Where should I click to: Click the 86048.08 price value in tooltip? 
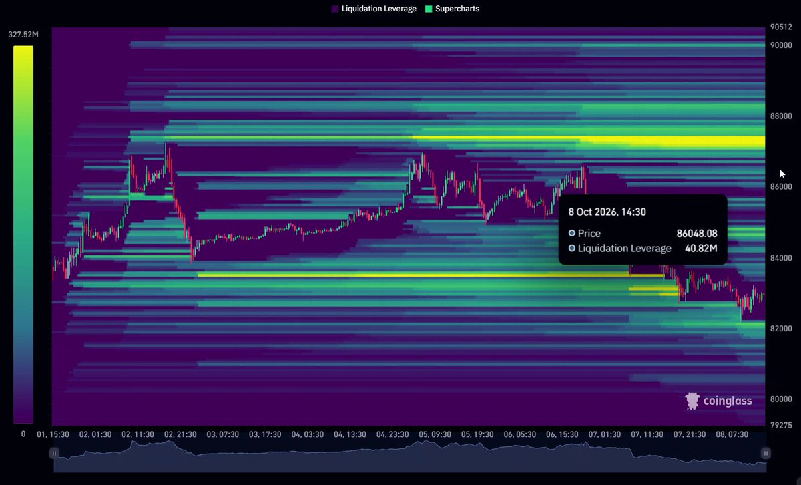[x=697, y=234]
